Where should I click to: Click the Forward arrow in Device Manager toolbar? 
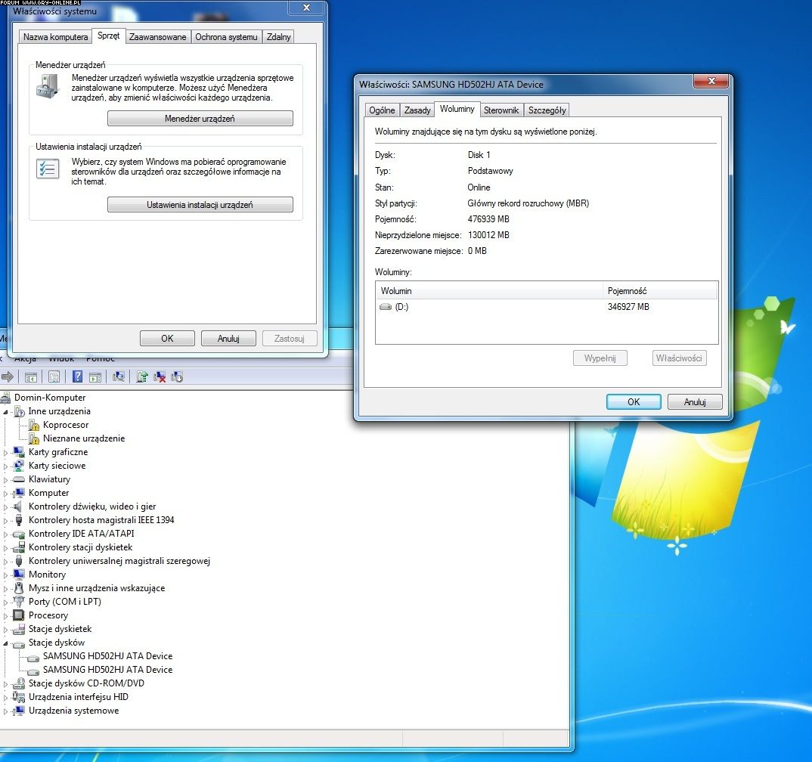click(x=8, y=377)
